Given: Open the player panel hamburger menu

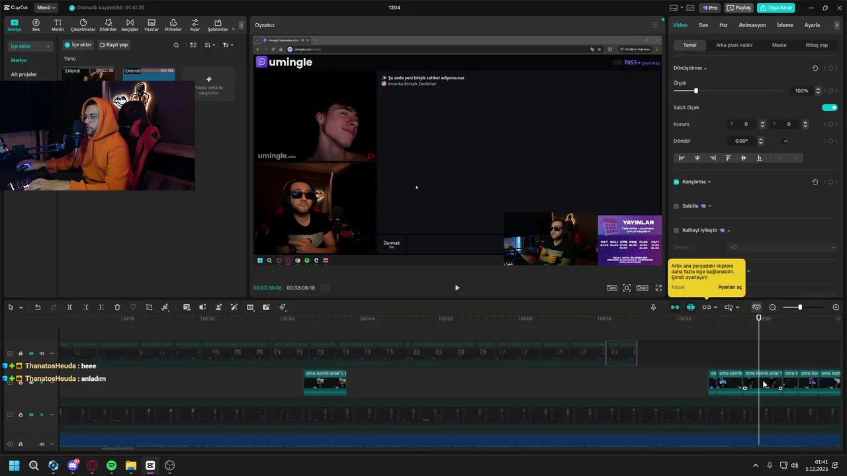Looking at the screenshot, I should (655, 25).
